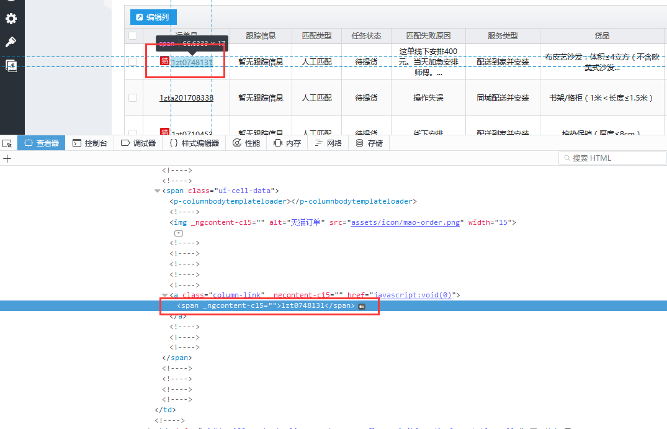Click the 书架/格柜 goods cell

[601, 98]
